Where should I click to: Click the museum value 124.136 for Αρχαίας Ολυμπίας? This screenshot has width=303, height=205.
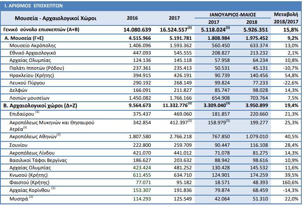coord(142,60)
